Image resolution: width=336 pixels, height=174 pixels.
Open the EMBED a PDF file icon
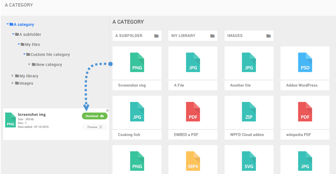[x=193, y=112]
